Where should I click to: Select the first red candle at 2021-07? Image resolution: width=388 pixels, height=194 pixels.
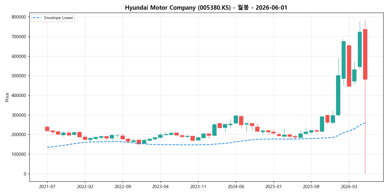point(47,129)
